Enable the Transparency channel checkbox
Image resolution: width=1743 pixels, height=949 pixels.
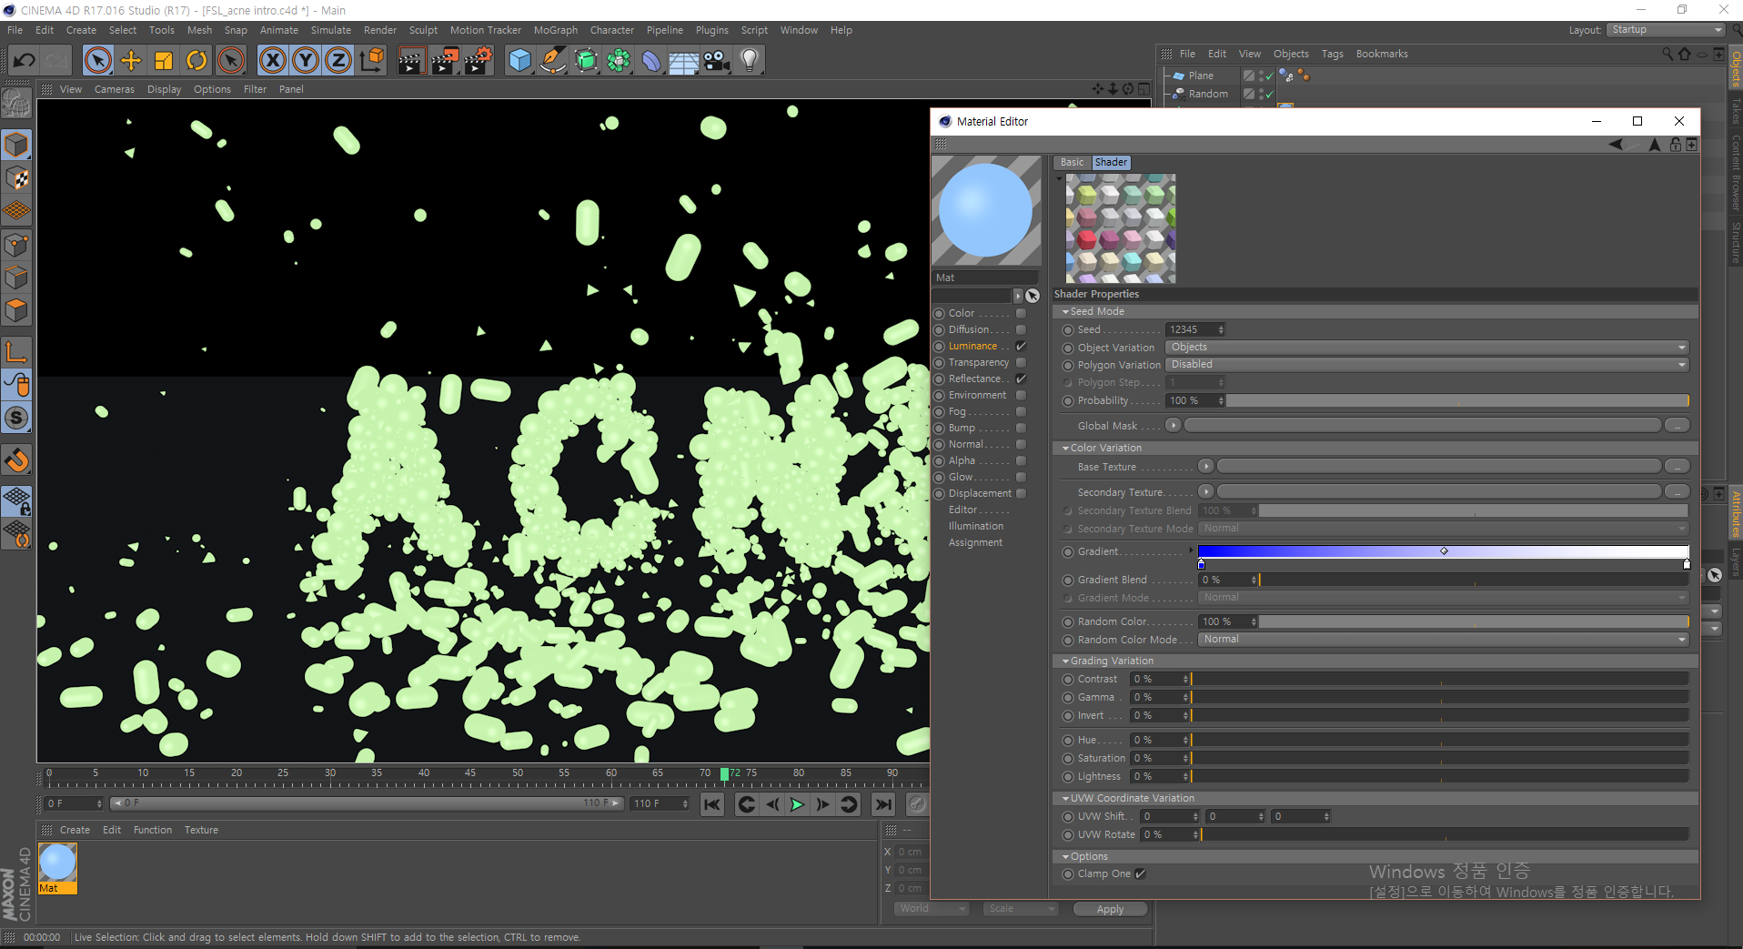[x=1021, y=363]
